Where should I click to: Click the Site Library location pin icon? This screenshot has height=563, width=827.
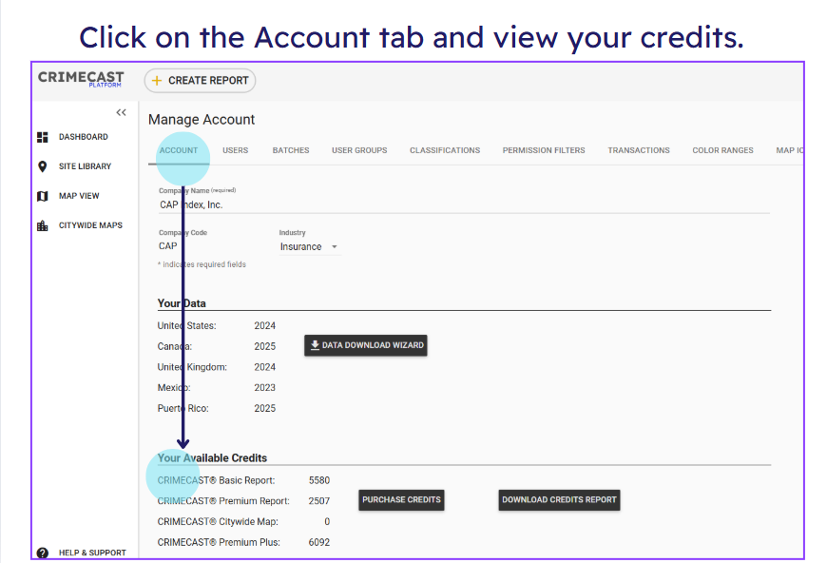coord(43,166)
